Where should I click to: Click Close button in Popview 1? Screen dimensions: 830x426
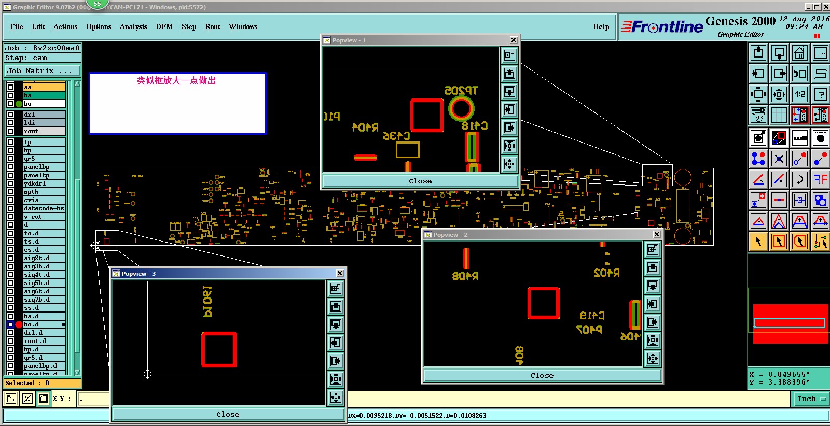420,181
